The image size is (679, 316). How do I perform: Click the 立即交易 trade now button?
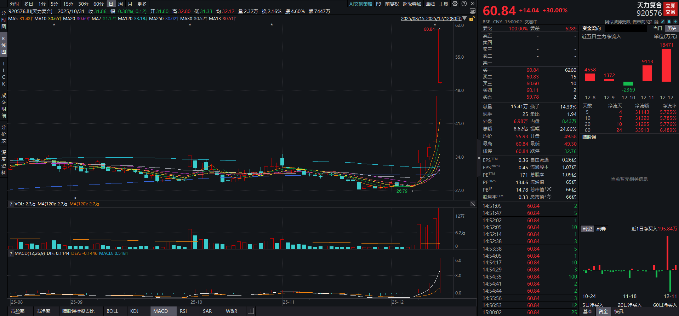[671, 9]
